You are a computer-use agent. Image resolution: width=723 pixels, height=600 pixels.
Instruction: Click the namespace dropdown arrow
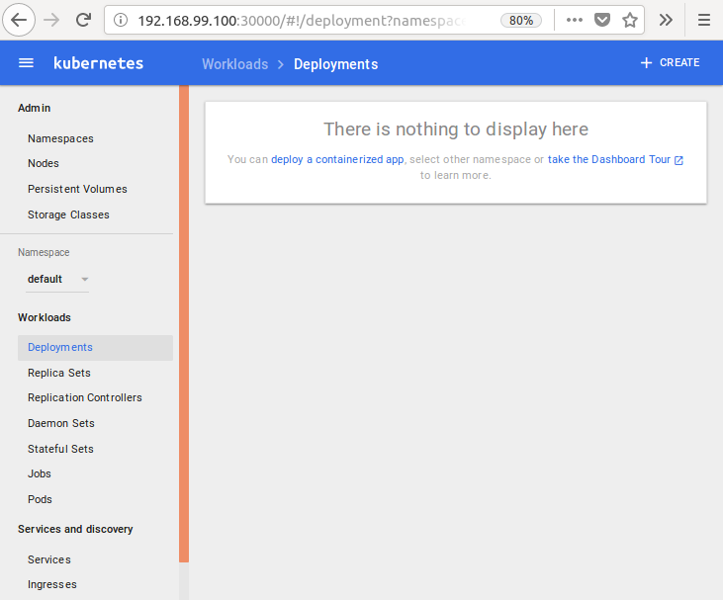pos(85,280)
